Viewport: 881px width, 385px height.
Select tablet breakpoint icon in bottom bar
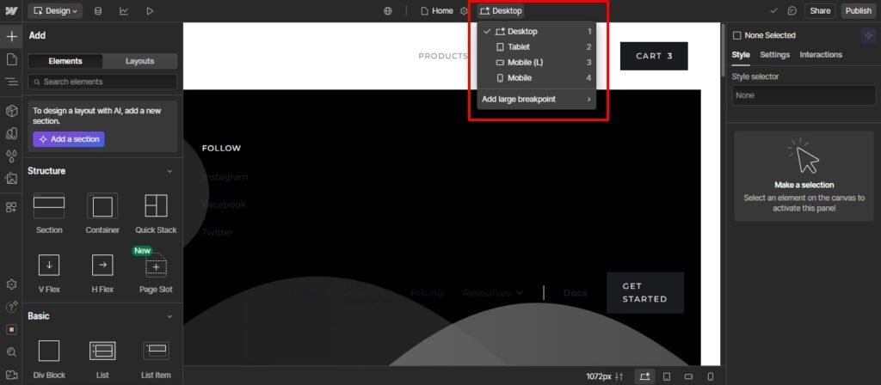point(667,376)
